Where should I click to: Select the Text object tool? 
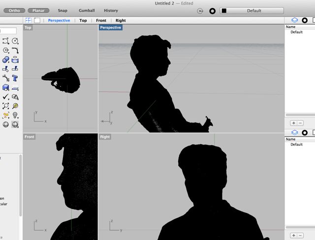click(15, 78)
